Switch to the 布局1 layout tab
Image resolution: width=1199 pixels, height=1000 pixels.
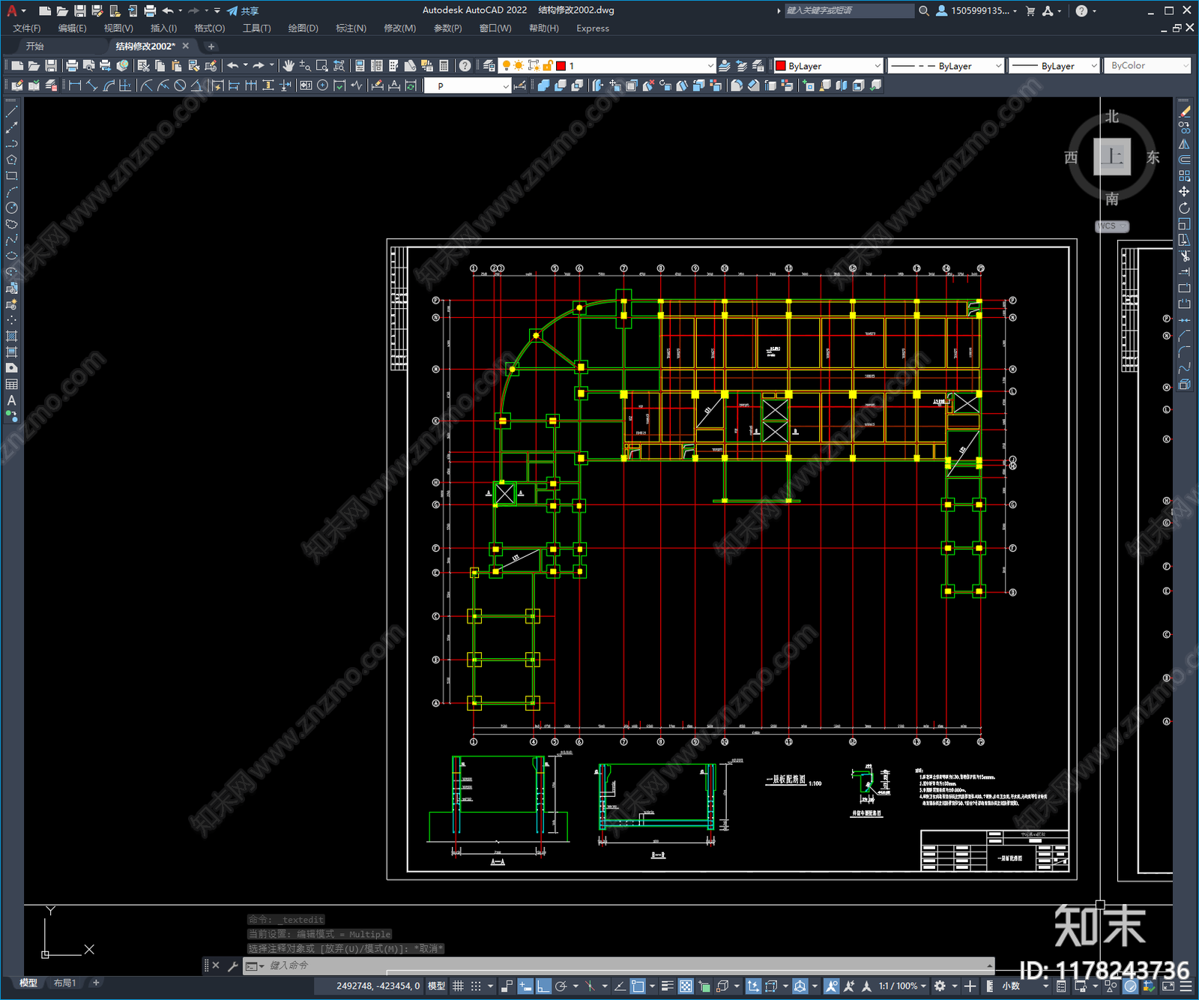point(64,983)
